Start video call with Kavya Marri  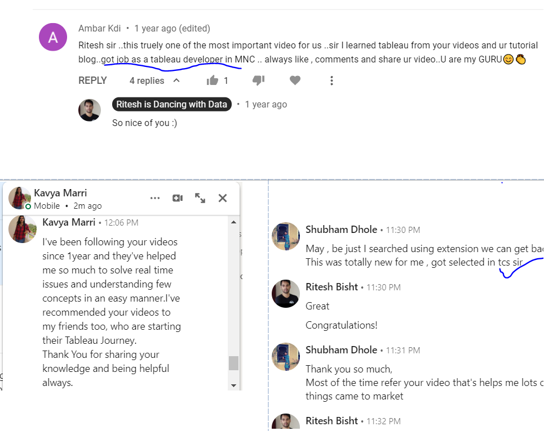pos(178,198)
